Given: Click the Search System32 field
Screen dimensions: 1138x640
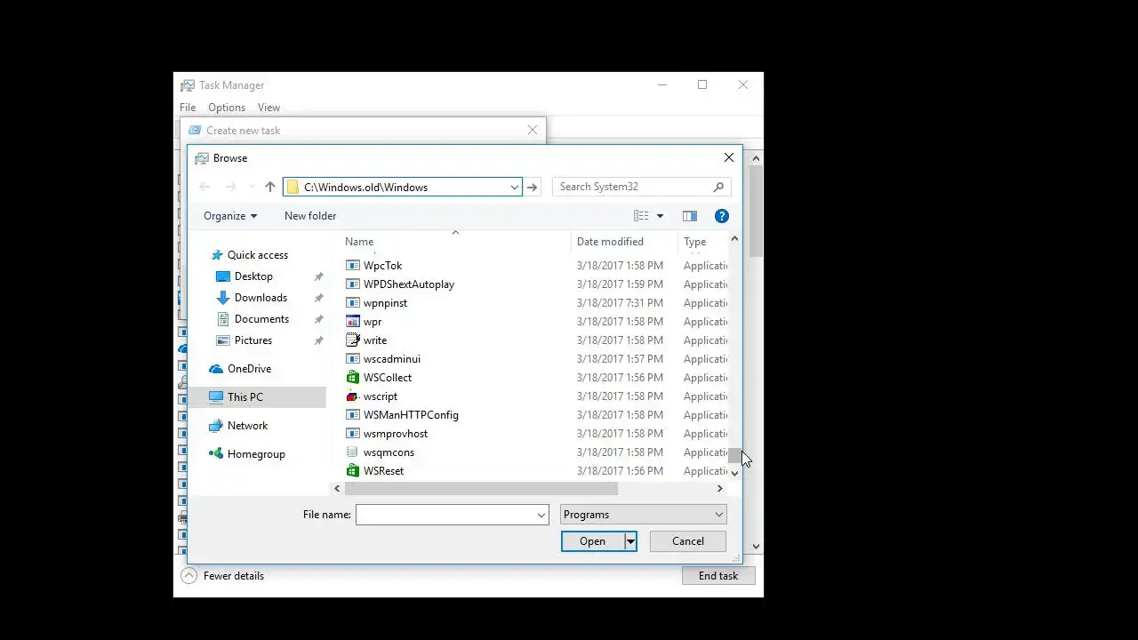Looking at the screenshot, I should point(632,187).
